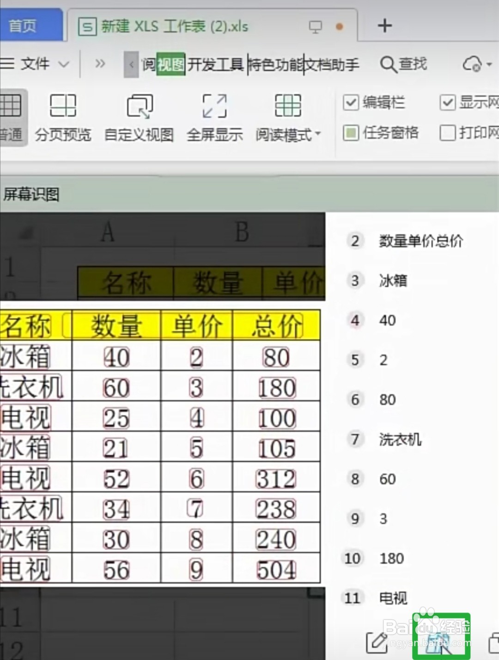Viewport: 499px width, 660px height.
Task: Select the 洗衣机 OCR result in the list
Action: click(400, 440)
